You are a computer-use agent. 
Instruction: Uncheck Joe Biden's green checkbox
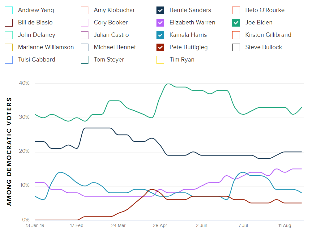coord(236,23)
